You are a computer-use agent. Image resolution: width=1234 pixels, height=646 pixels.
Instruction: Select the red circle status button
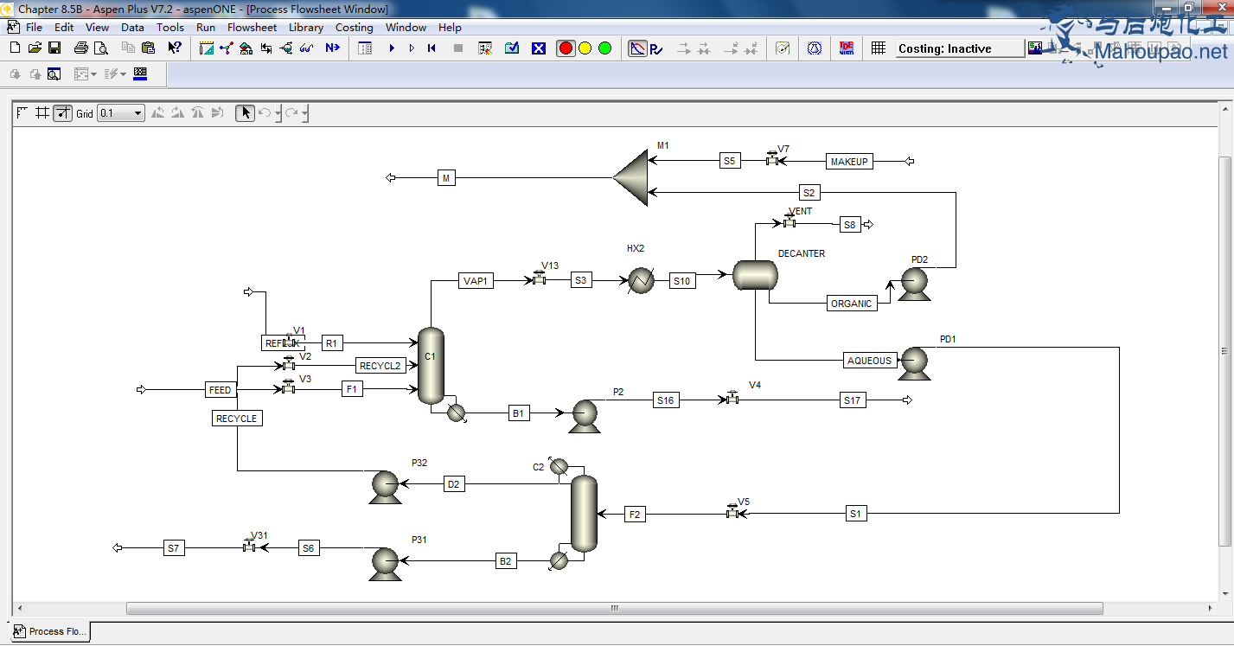[x=566, y=48]
